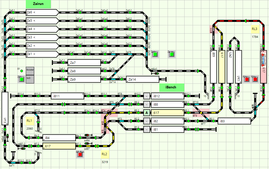269x169 pixels.
Task: Select the Zairun area label
Action: 39,4
